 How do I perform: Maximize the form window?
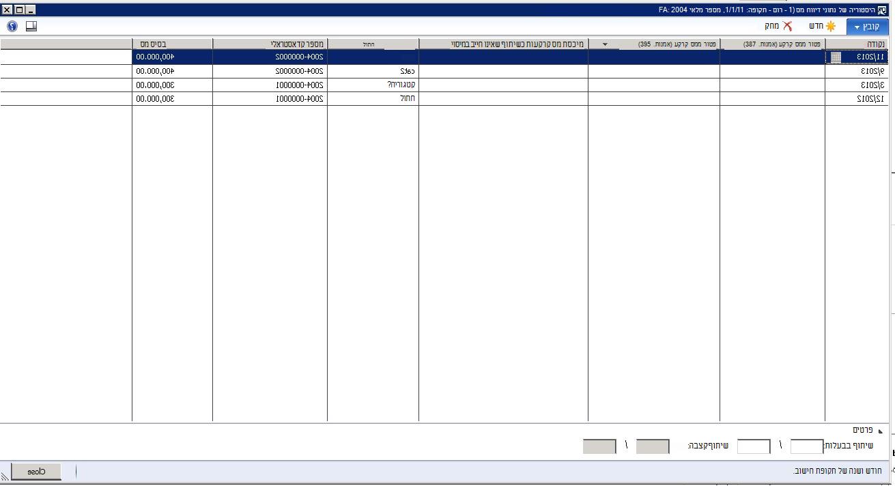tap(19, 10)
